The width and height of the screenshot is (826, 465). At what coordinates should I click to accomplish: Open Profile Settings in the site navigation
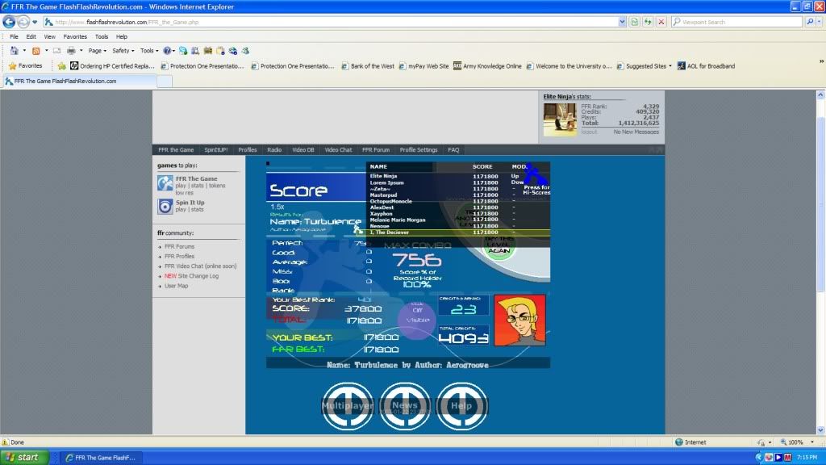(x=418, y=149)
